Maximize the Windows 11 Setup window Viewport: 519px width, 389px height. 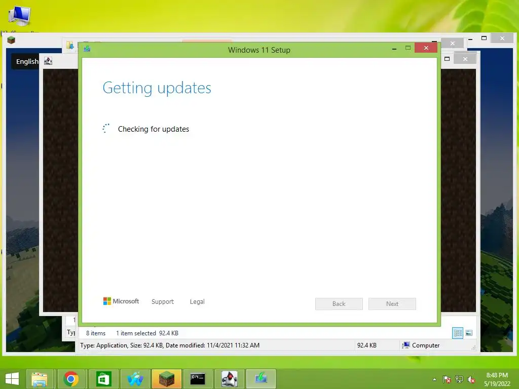[408, 48]
